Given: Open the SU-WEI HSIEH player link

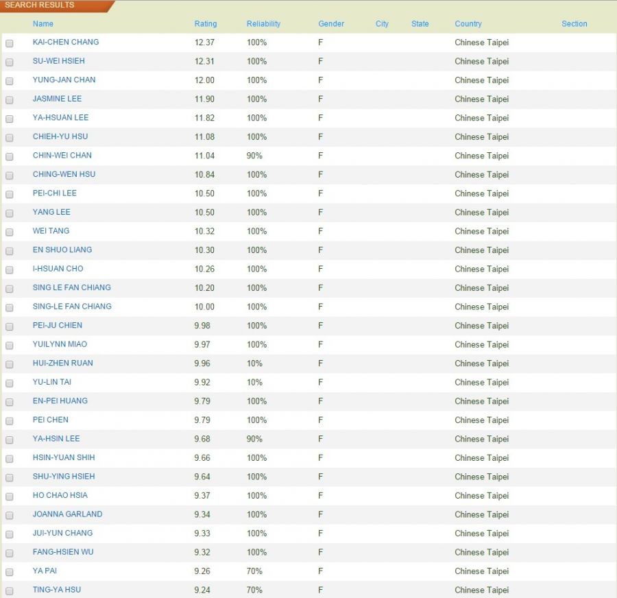Looking at the screenshot, I should tap(59, 61).
